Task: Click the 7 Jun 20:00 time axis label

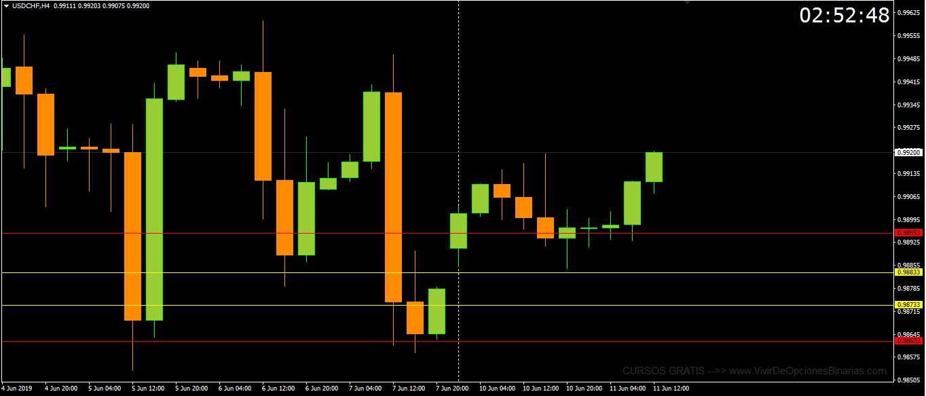Action: (x=453, y=389)
